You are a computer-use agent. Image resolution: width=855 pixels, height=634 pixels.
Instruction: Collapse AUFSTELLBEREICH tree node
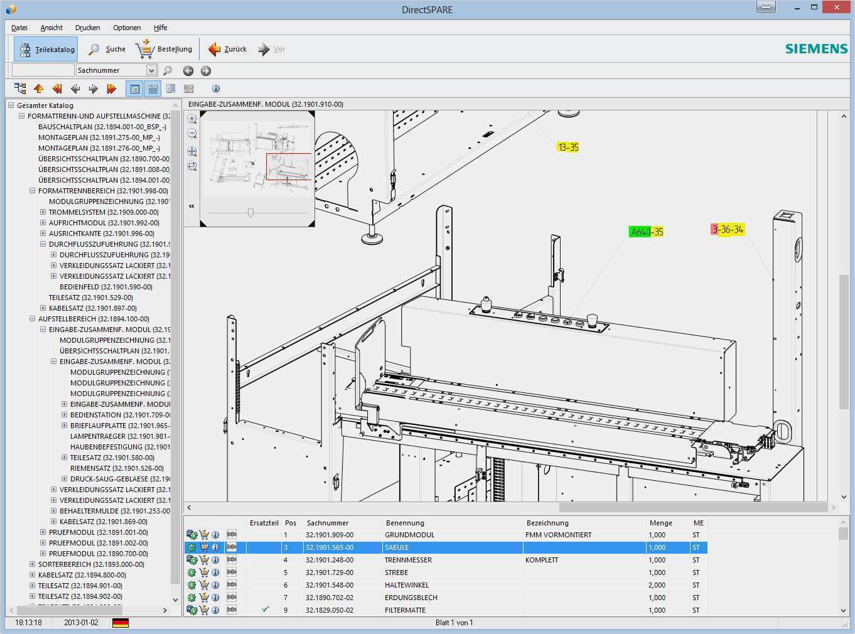(33, 319)
